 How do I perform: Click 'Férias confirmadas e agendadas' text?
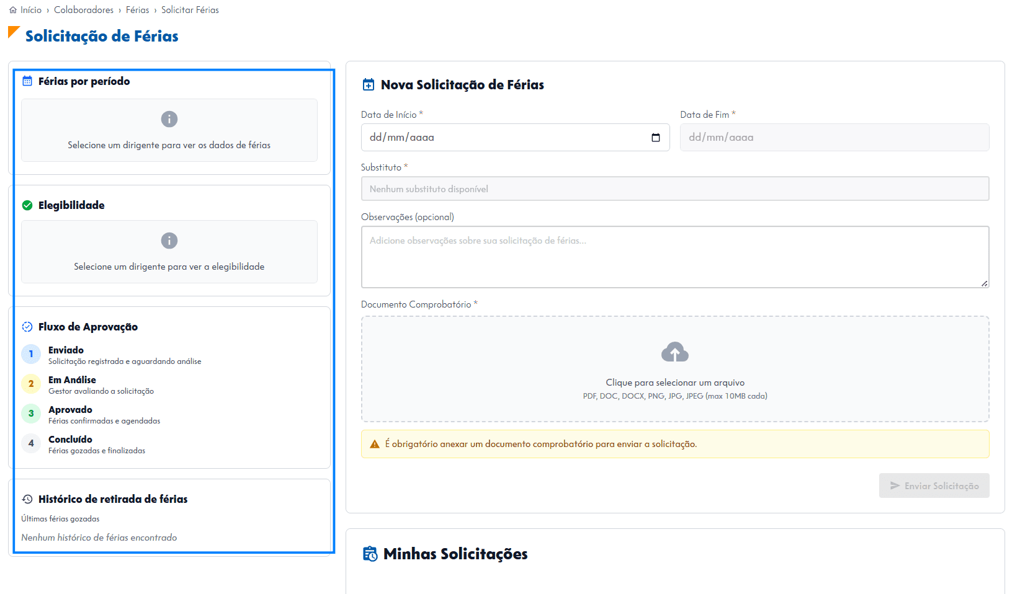(104, 421)
